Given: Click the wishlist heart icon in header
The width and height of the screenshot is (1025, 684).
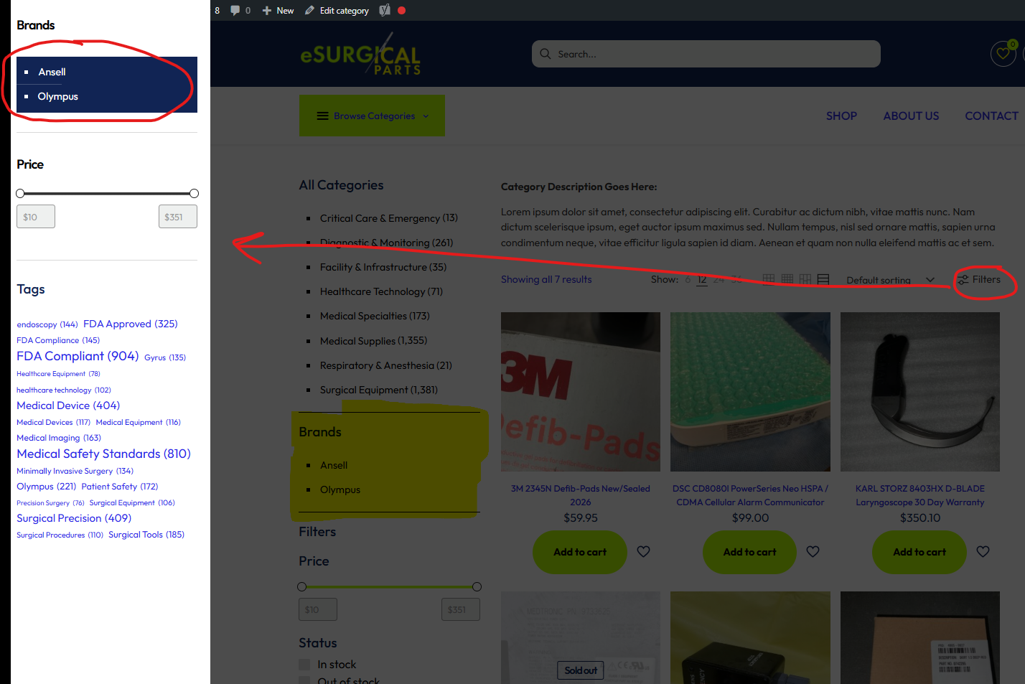Looking at the screenshot, I should tap(1003, 54).
